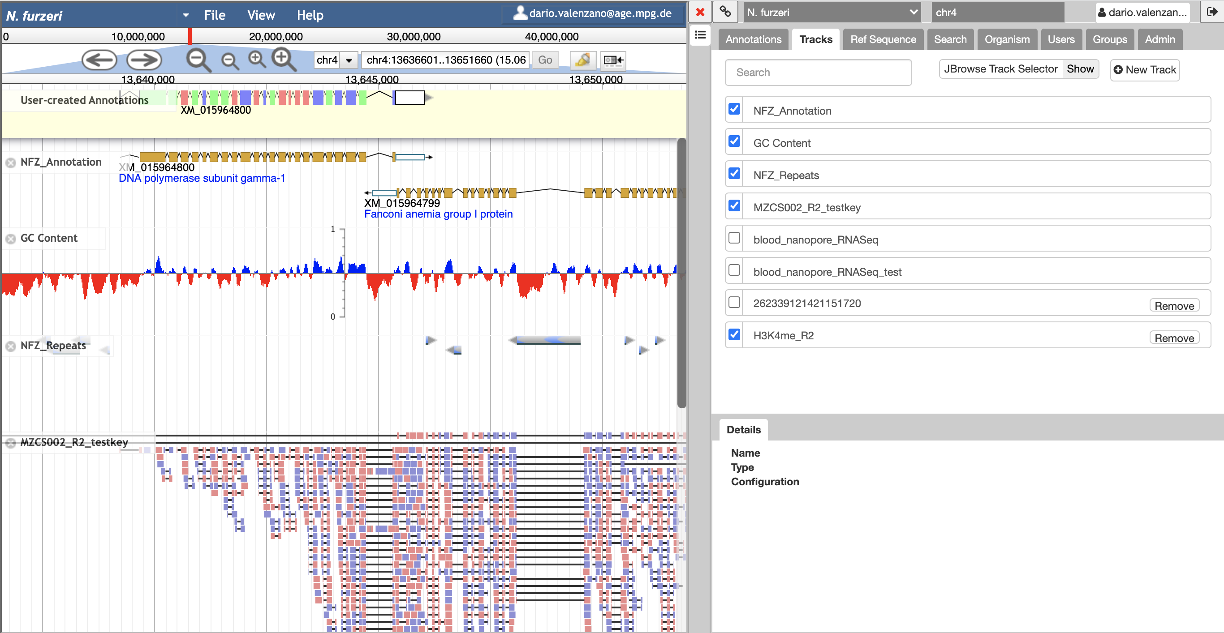
Task: Expand the N. furzeri organism selector
Action: (x=832, y=13)
